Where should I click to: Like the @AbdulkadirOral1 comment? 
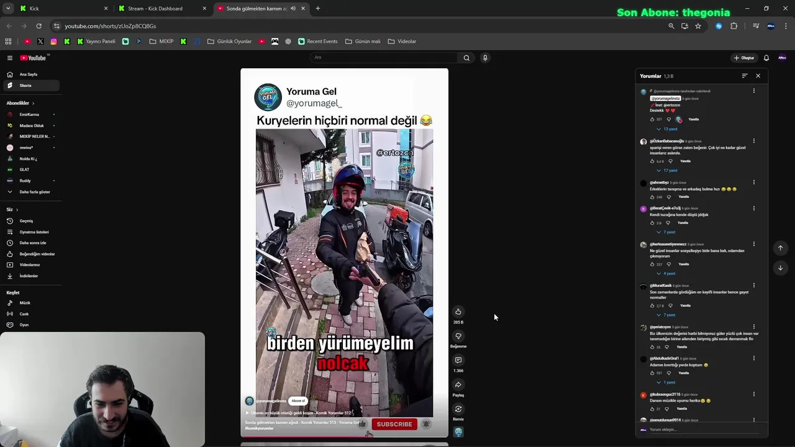pyautogui.click(x=652, y=373)
